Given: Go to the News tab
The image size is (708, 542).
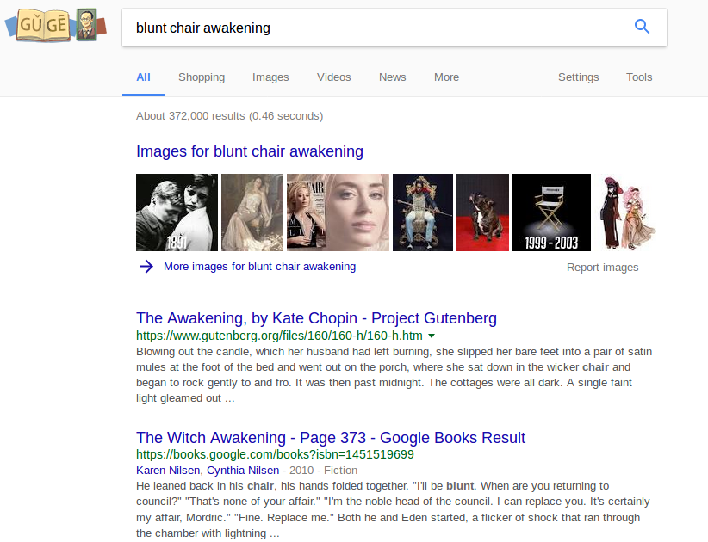Looking at the screenshot, I should 393,77.
